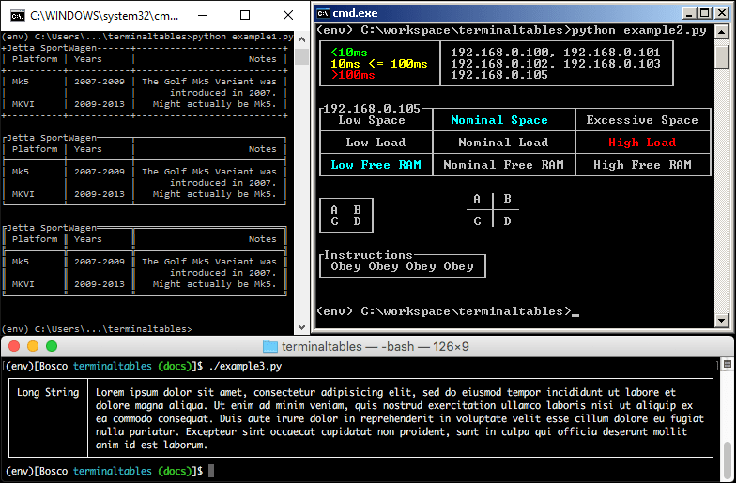The width and height of the screenshot is (736, 483).
Task: Click the cyan 'Low Free RAM' cell
Action: point(376,165)
